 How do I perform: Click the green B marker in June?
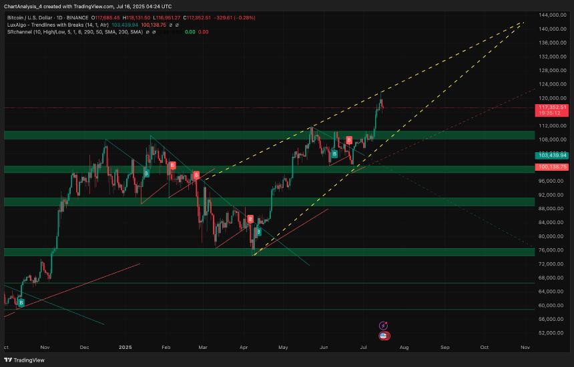pyautogui.click(x=334, y=154)
